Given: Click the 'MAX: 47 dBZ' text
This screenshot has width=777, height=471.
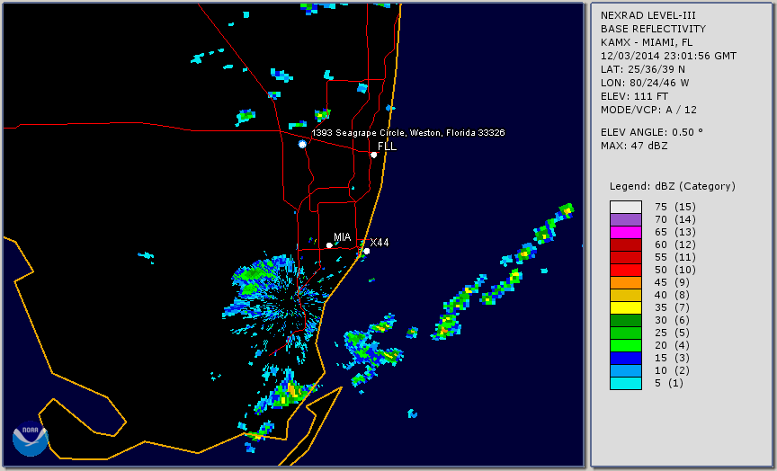Looking at the screenshot, I should 634,146.
